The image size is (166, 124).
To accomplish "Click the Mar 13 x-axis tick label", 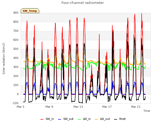I will pos(78,107).
